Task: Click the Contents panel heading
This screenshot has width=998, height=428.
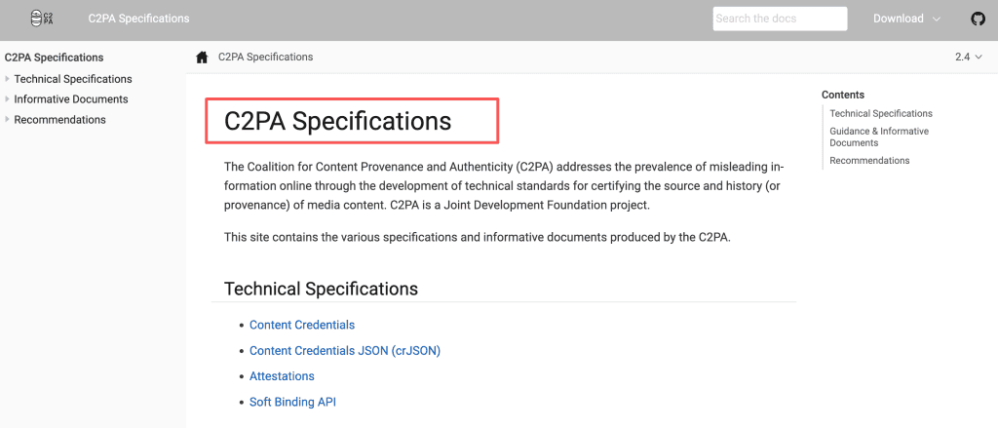Action: [843, 95]
